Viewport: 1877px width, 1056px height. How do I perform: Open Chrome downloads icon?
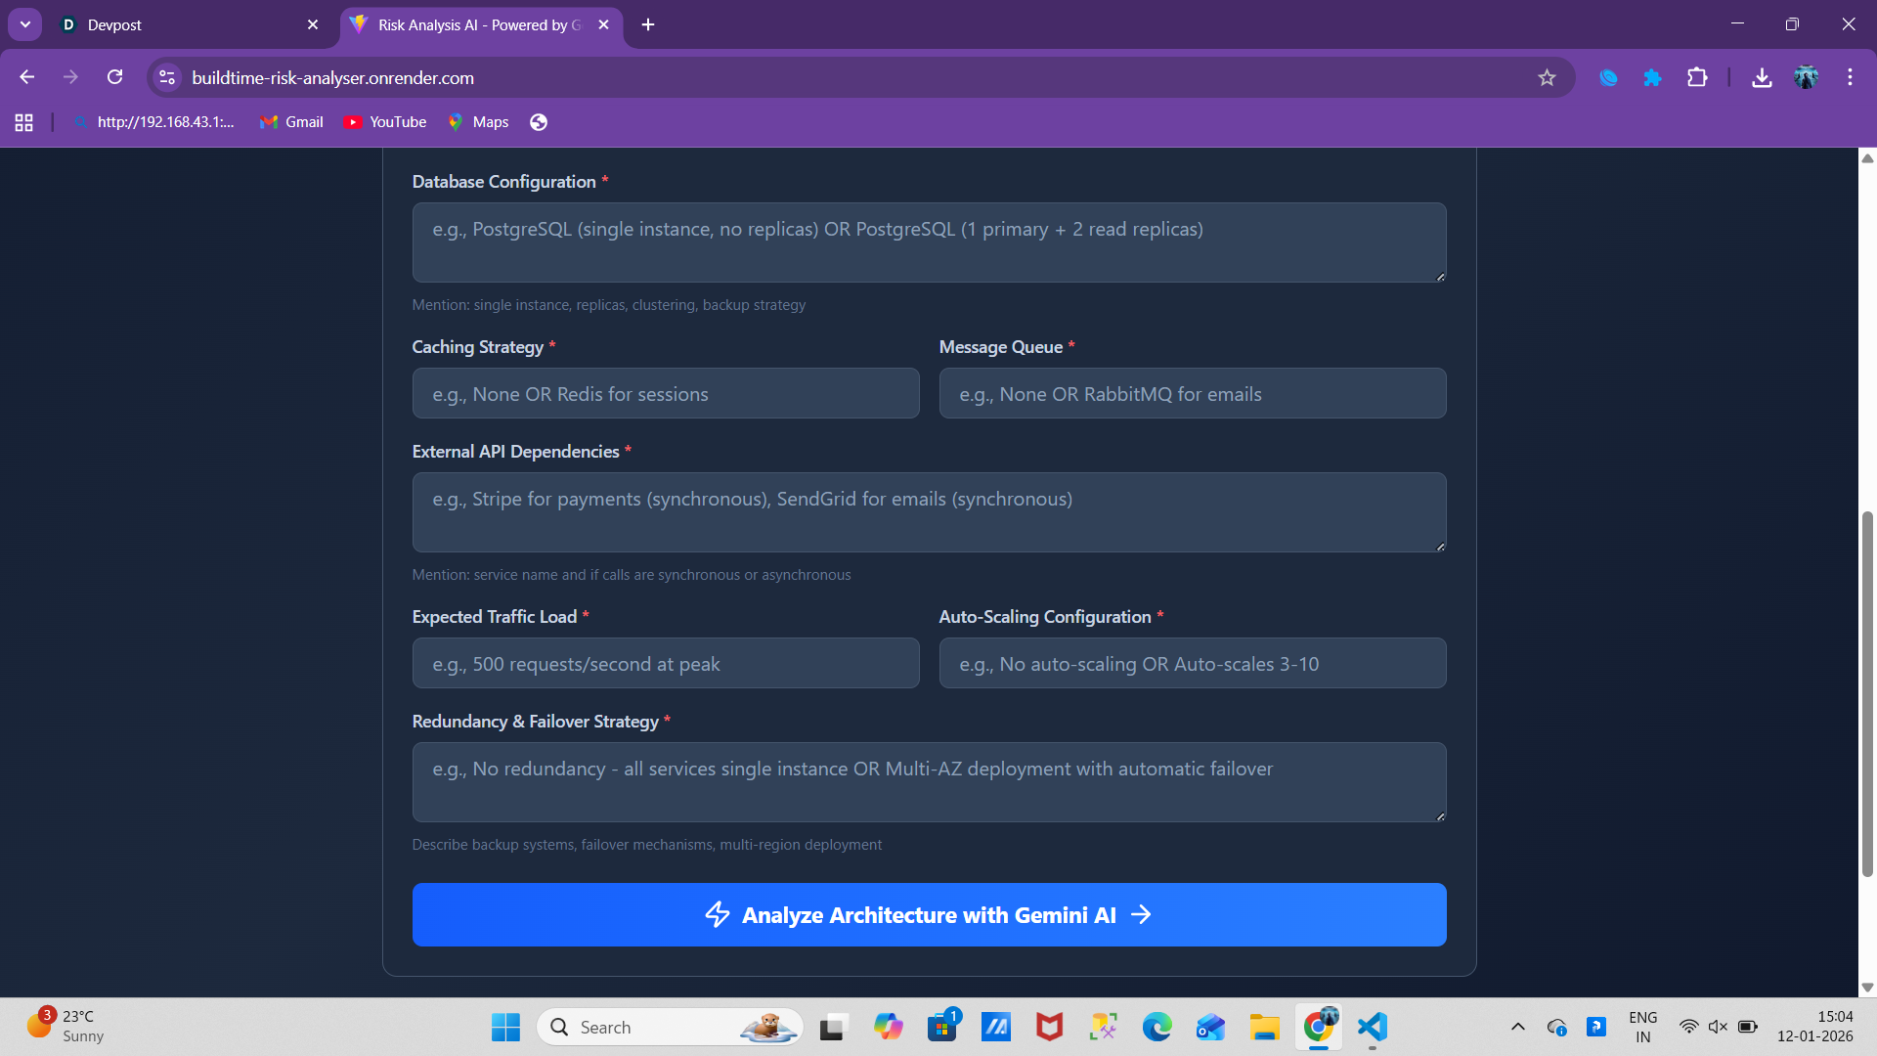click(x=1762, y=77)
